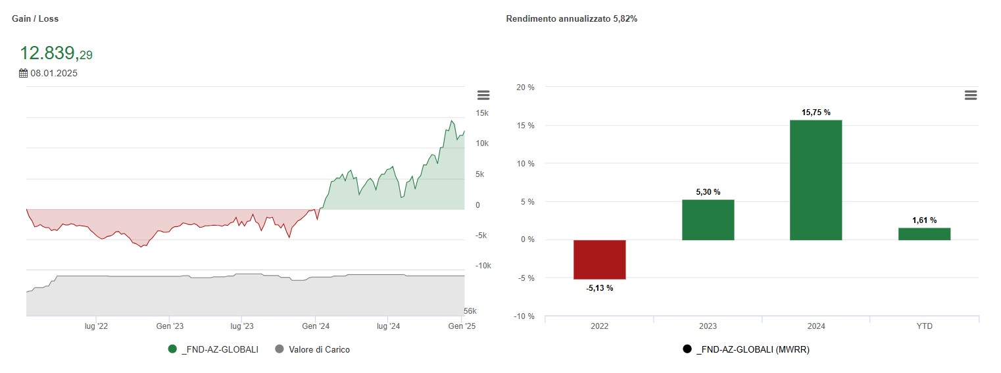Click the green _FND-AZ-GLOBALI legend dot
Image resolution: width=1001 pixels, height=373 pixels.
click(x=173, y=349)
